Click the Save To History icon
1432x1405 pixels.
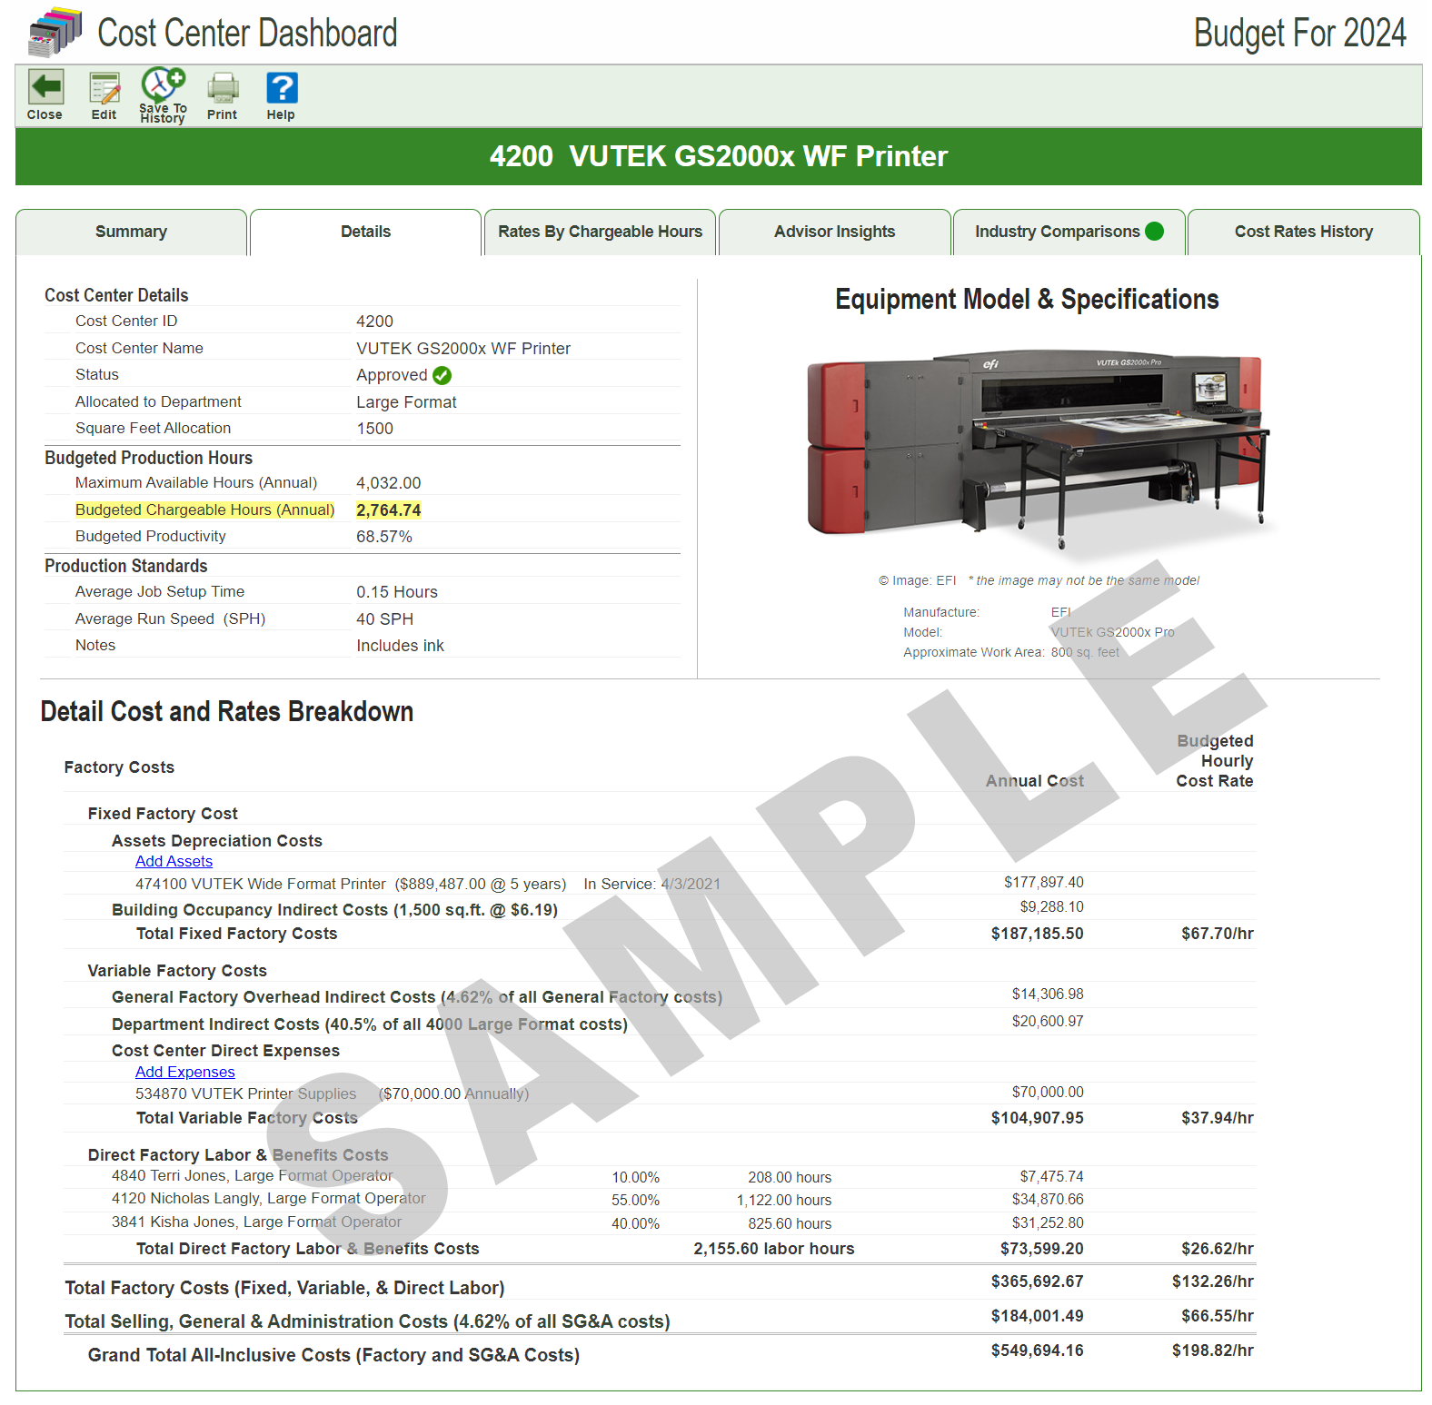click(x=163, y=84)
